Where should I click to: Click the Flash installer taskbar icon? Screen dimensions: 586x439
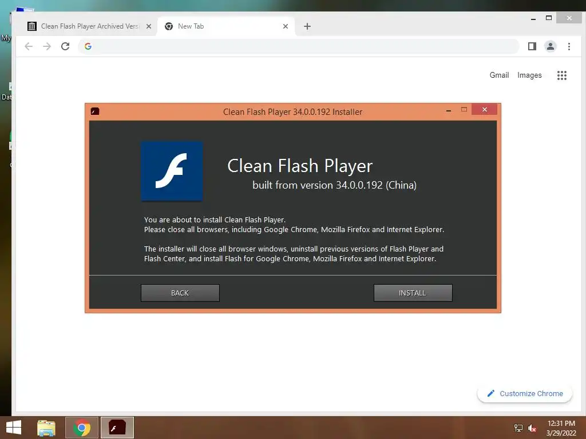[117, 428]
